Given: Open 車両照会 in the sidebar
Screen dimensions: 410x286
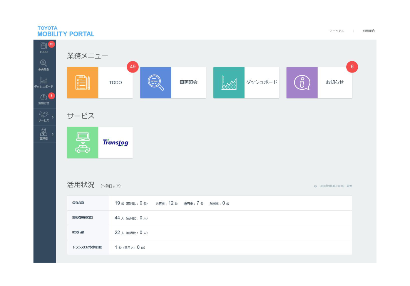Looking at the screenshot, I should click(x=43, y=65).
